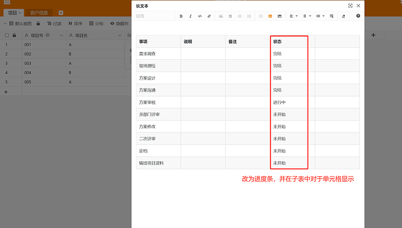Clear formatting with the eraser icon
The image size is (402, 228).
pos(343,16)
